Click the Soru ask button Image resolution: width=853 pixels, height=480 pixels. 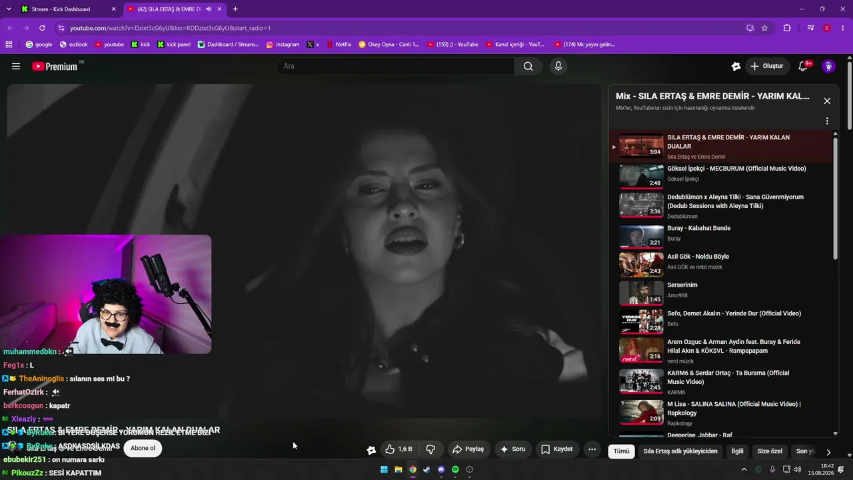(x=512, y=449)
